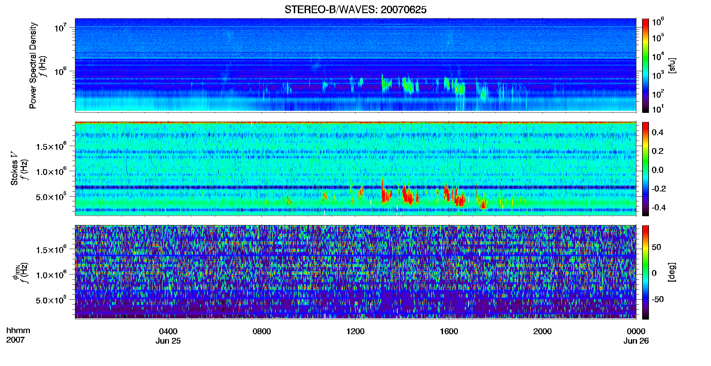Select the 0800 time tick label

pyautogui.click(x=262, y=331)
